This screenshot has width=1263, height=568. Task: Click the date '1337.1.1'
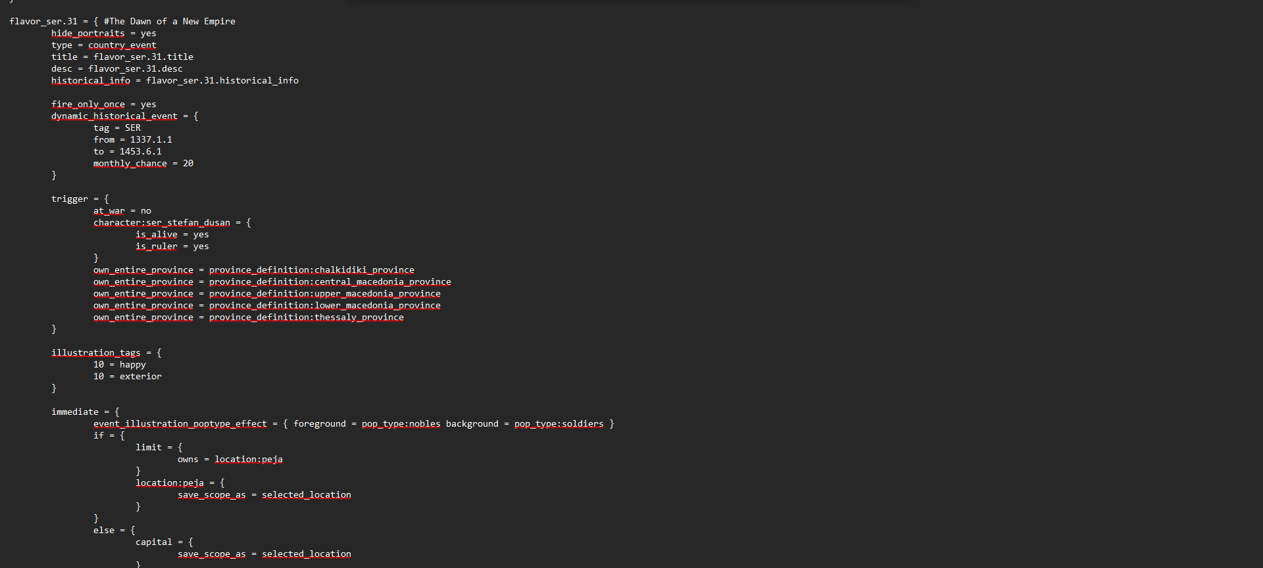pos(151,140)
